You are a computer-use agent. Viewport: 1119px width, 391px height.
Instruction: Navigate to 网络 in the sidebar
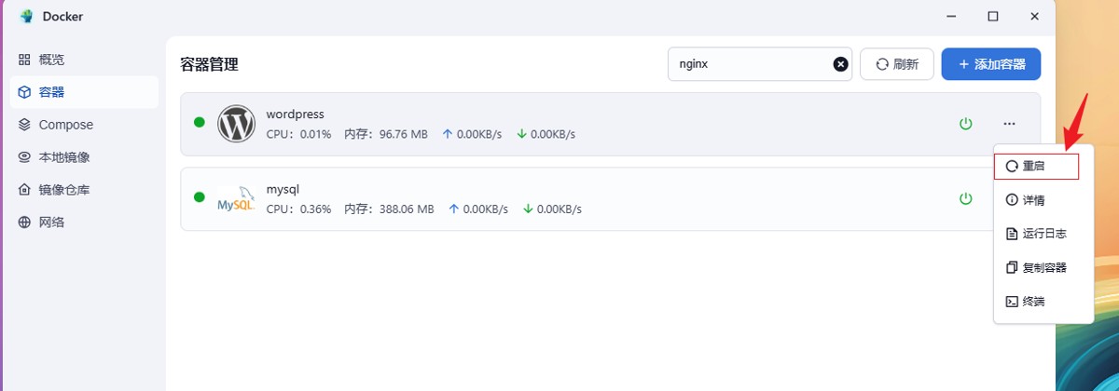(51, 222)
